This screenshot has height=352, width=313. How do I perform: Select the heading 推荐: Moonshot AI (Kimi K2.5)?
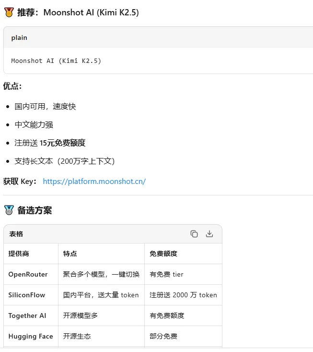point(78,12)
